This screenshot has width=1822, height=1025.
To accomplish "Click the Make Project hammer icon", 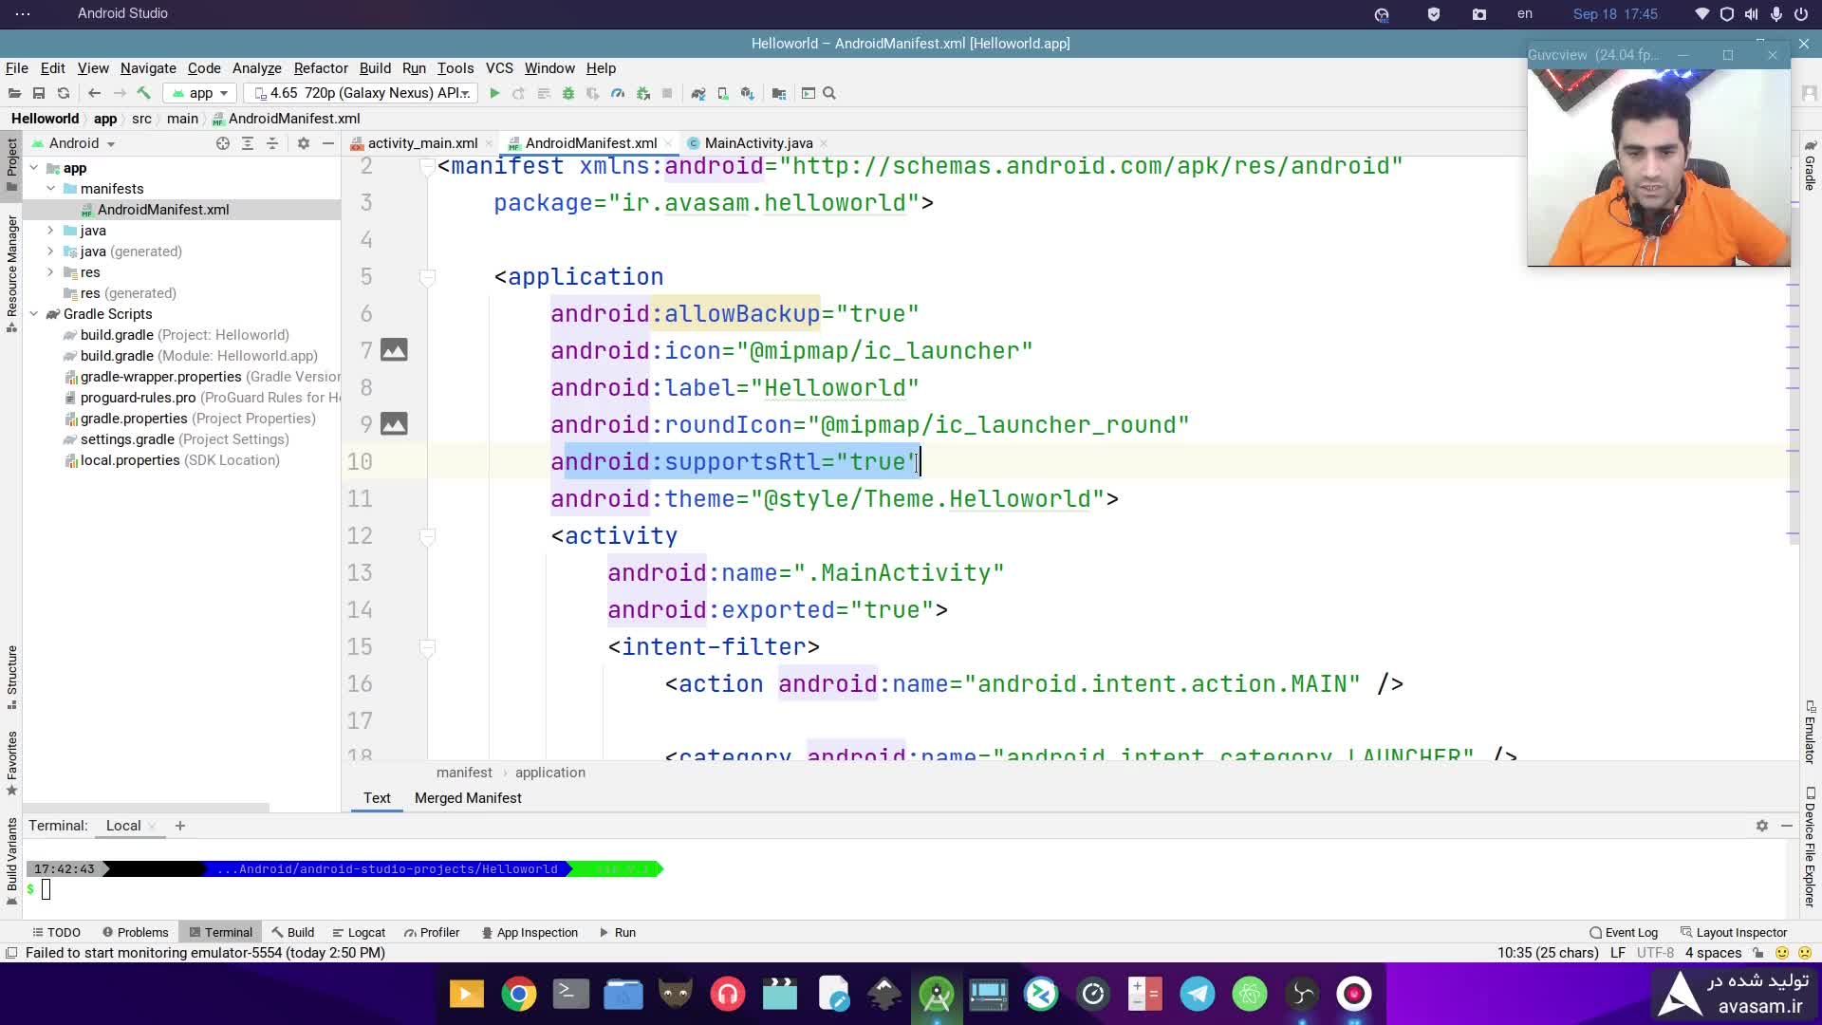I will [144, 93].
